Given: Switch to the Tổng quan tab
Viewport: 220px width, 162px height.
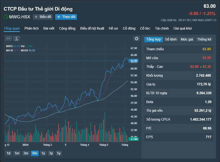Looking at the screenshot, I should tap(12, 28).
